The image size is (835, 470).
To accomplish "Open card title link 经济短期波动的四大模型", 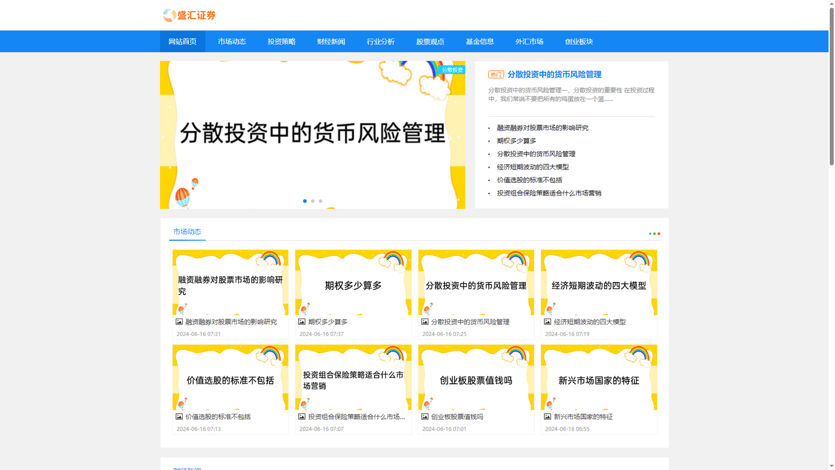I will pos(590,322).
